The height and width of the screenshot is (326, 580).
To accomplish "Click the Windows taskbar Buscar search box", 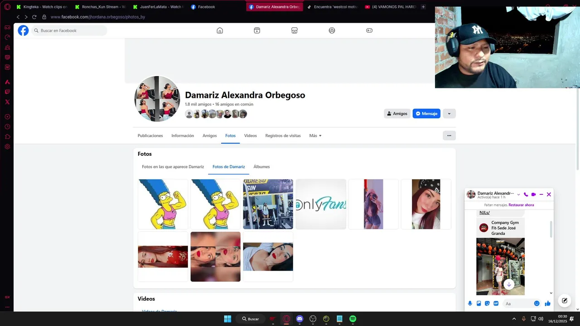I will tap(251, 319).
